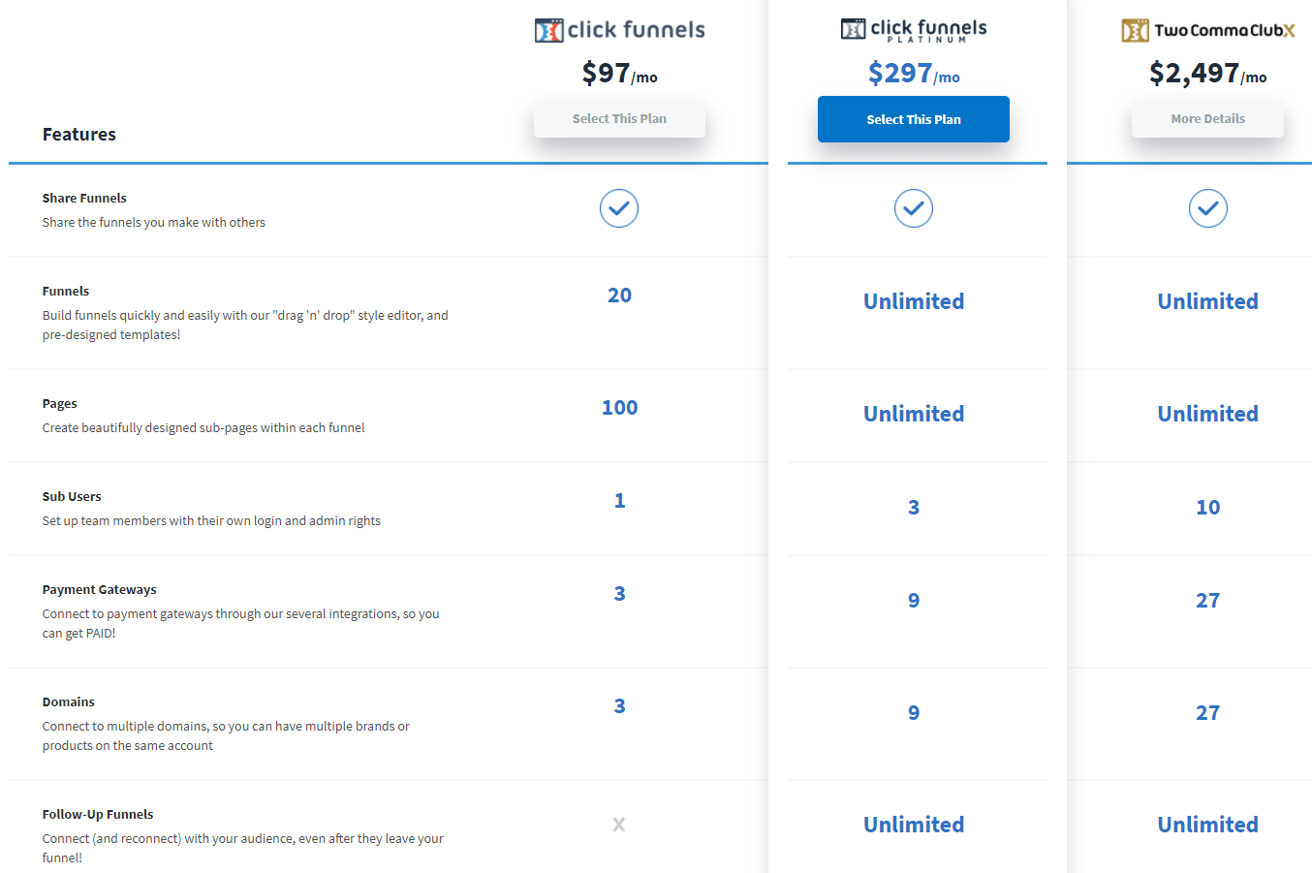
Task: Click the 10 Sub Users value
Action: (x=1207, y=508)
